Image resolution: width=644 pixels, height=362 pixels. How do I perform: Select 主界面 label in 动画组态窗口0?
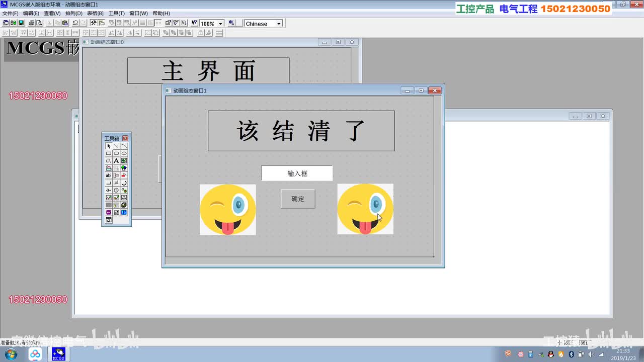pyautogui.click(x=208, y=70)
